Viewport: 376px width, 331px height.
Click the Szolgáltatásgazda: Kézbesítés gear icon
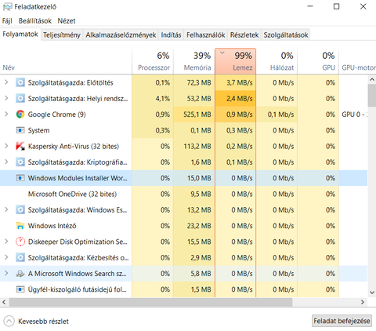click(20, 258)
